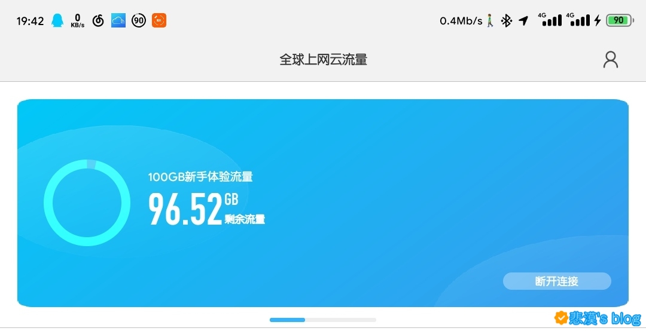646x331 pixels.
Task: Tap the circled 90 status icon
Action: coord(139,20)
